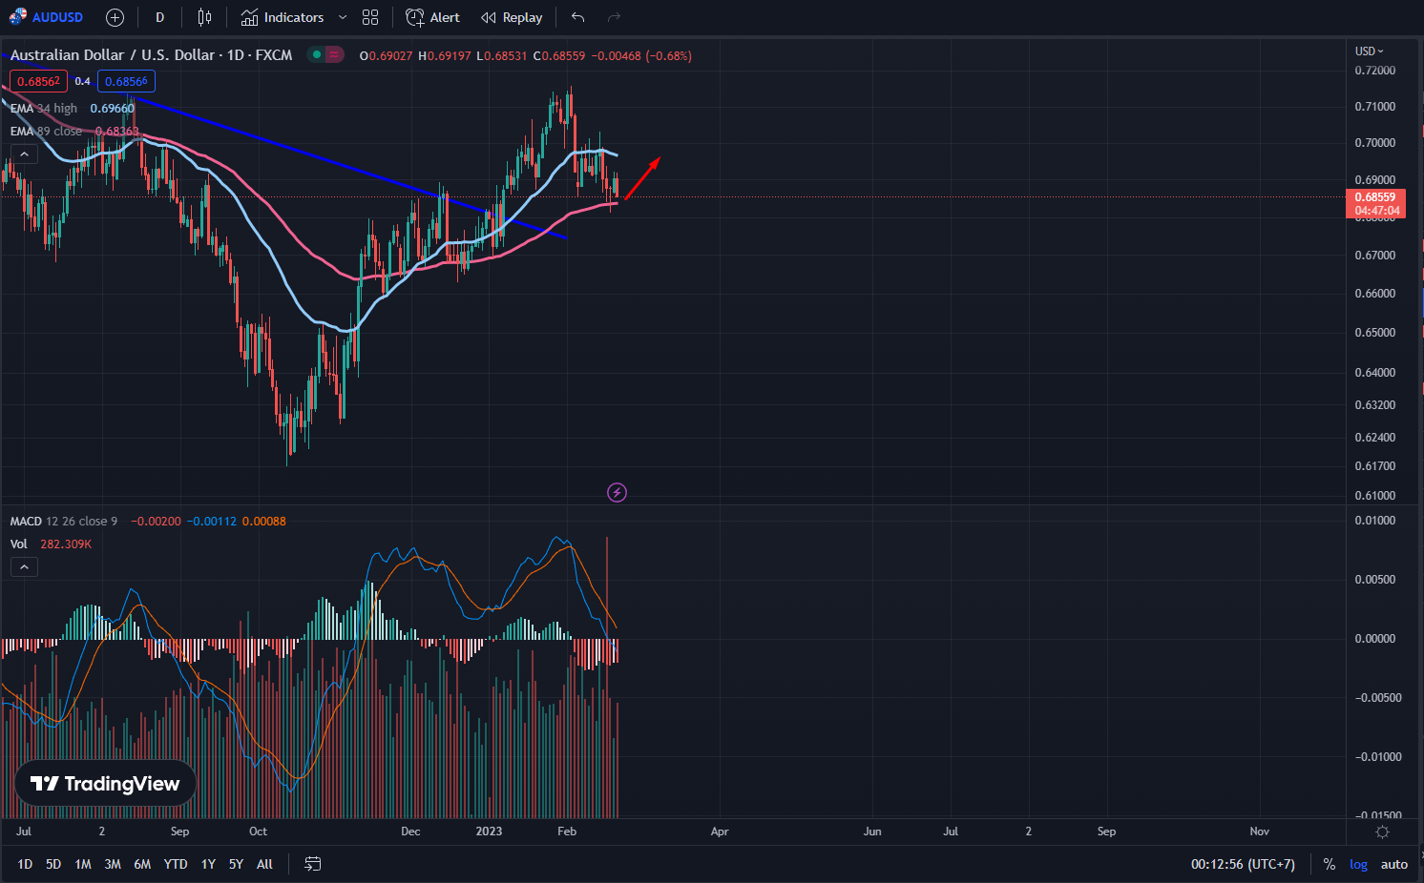Click the lightning bolt event icon on chart
Screen dimensions: 1424x883
(618, 493)
